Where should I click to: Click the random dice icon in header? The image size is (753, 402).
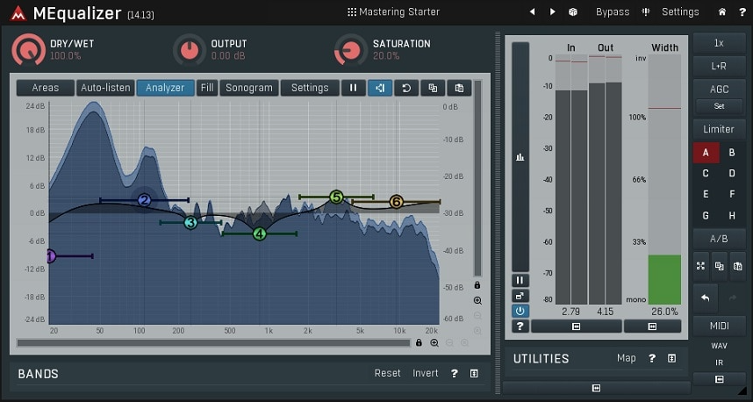(573, 12)
